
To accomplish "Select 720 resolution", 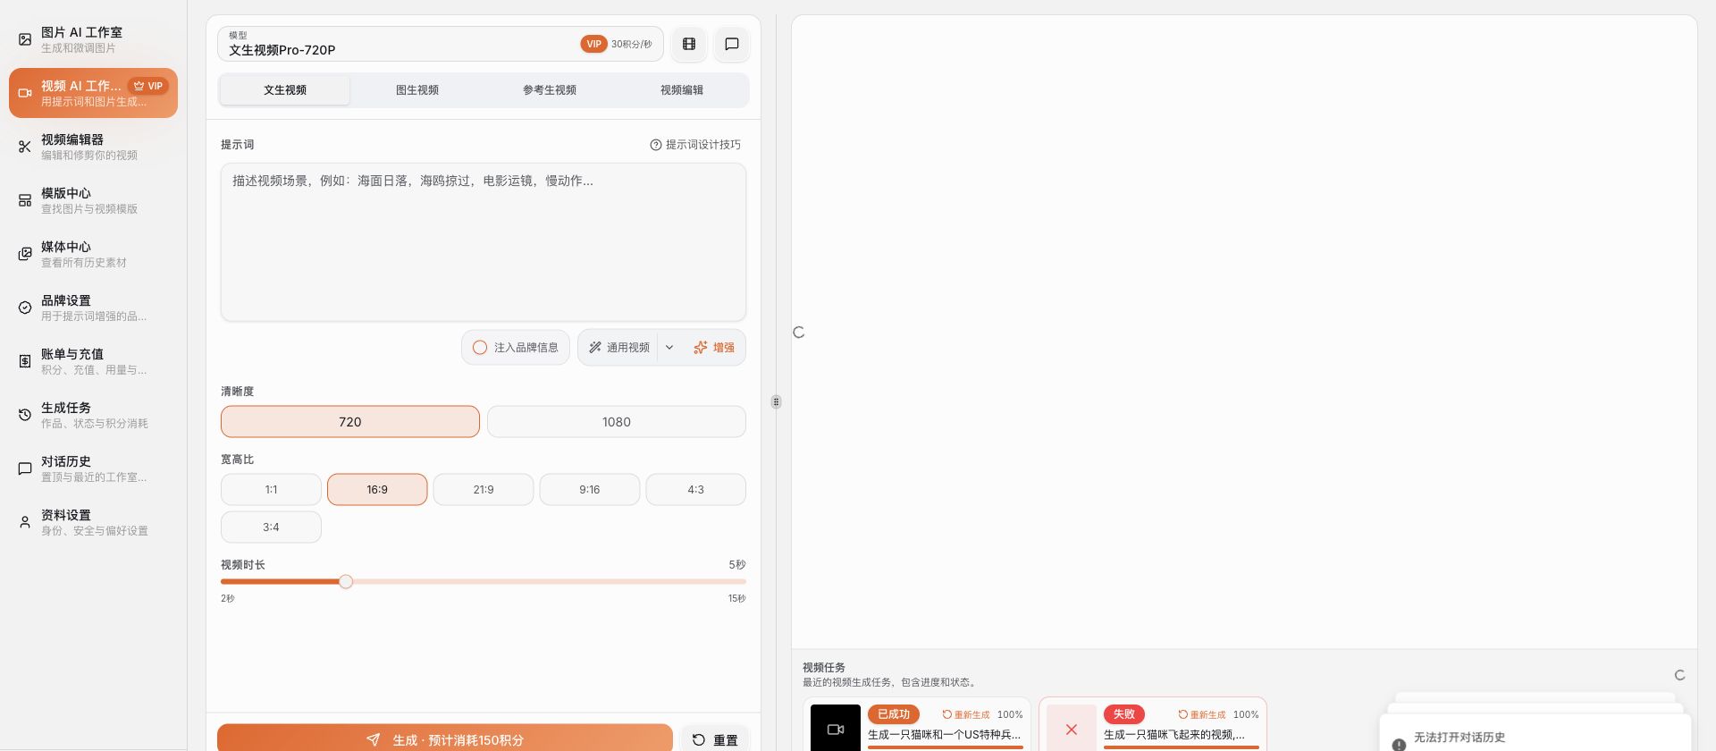I will coord(350,422).
